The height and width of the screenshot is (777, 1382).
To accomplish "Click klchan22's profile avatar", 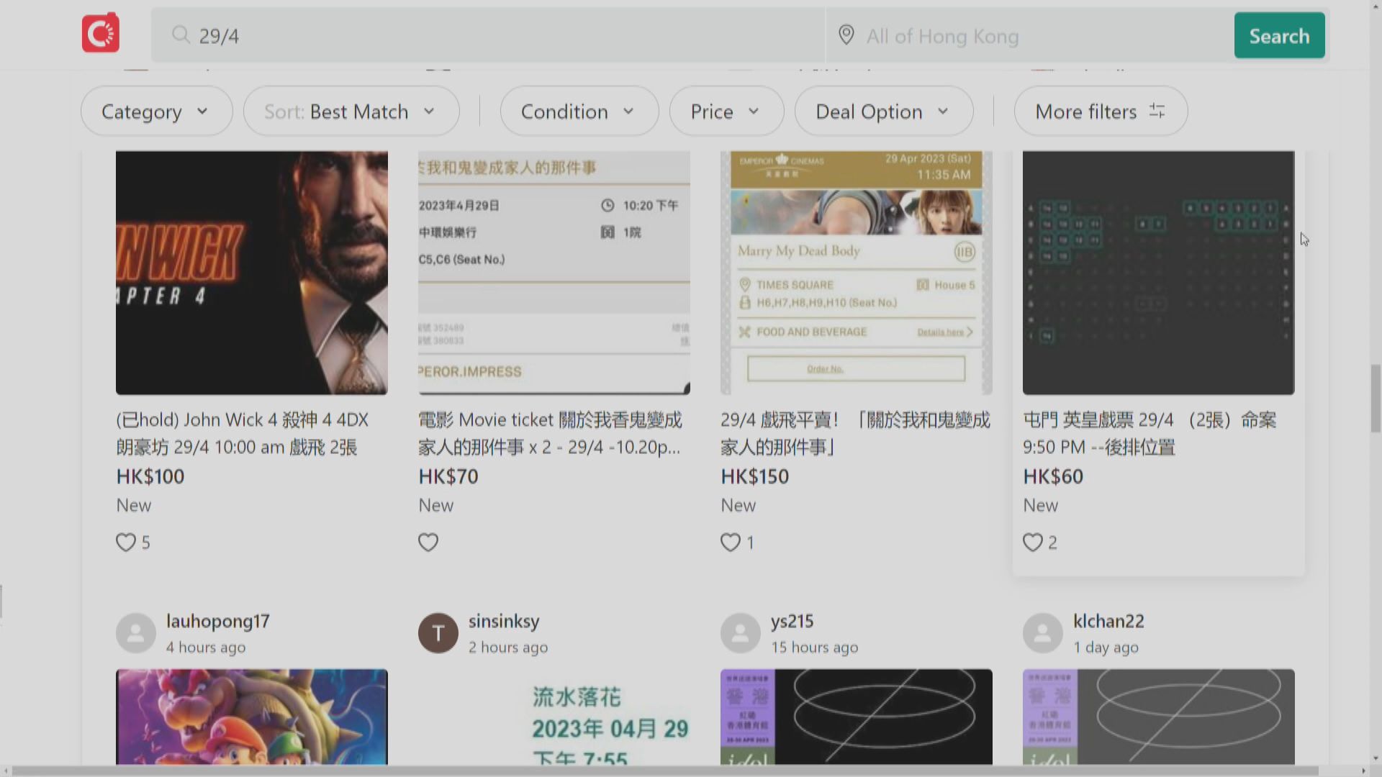I will point(1042,632).
